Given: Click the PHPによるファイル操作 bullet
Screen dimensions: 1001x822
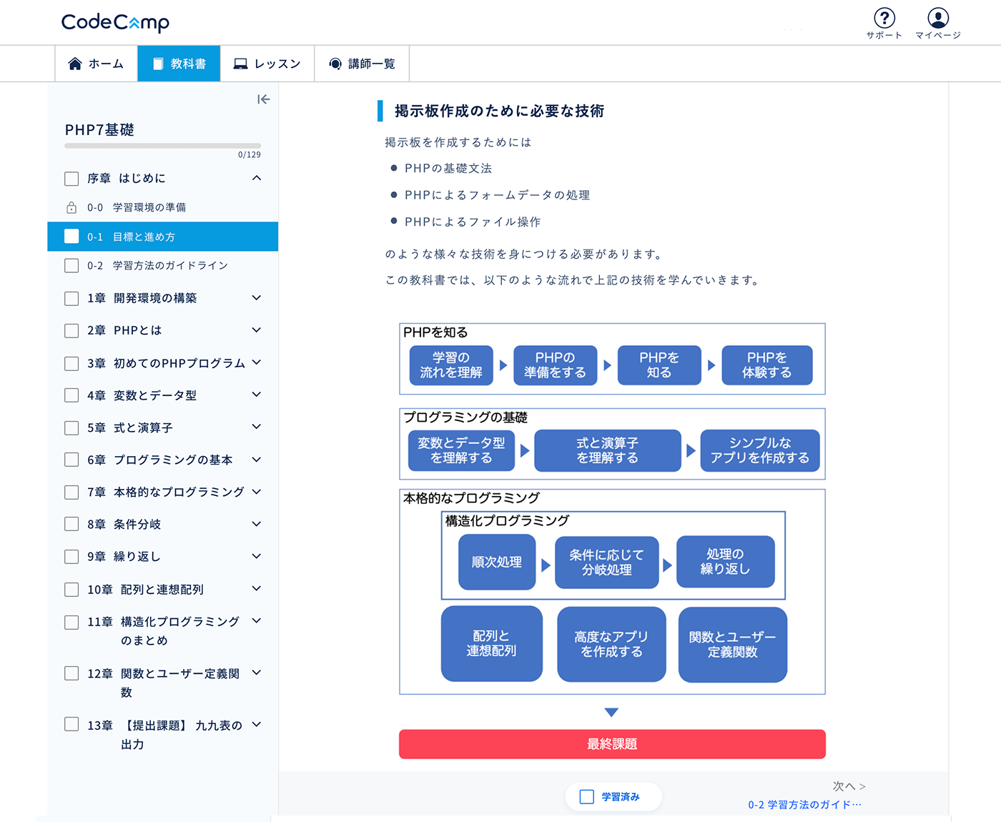Looking at the screenshot, I should pyautogui.click(x=473, y=222).
